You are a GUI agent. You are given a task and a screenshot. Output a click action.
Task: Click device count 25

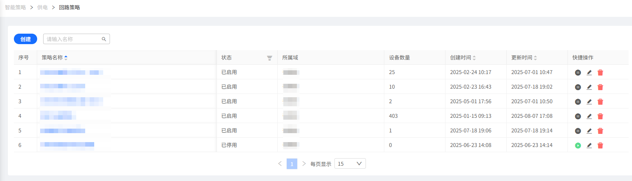click(x=392, y=72)
